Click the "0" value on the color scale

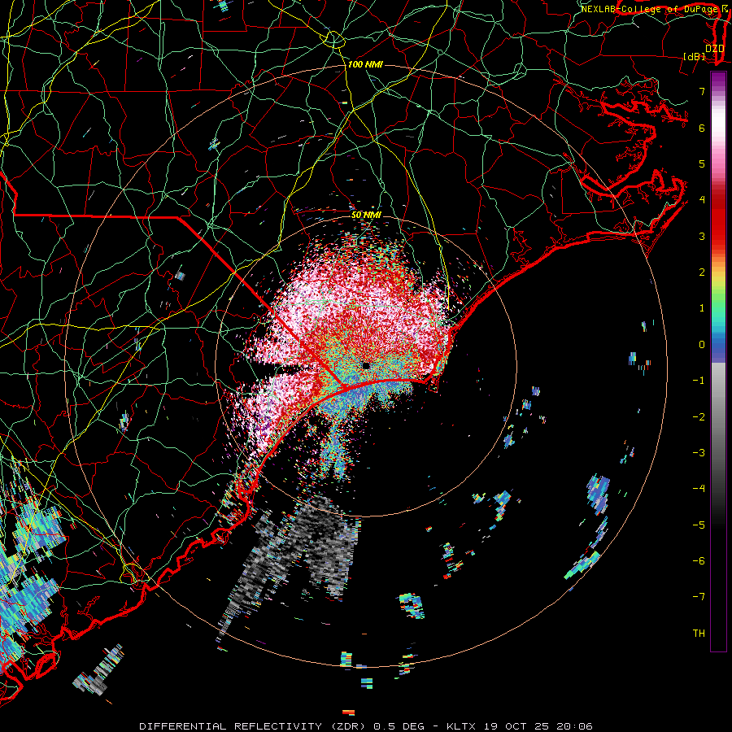702,345
